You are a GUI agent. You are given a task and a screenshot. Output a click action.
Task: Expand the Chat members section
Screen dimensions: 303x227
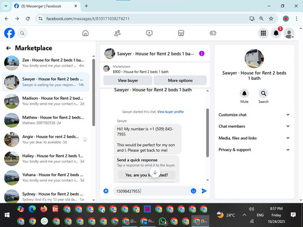pyautogui.click(x=254, y=127)
